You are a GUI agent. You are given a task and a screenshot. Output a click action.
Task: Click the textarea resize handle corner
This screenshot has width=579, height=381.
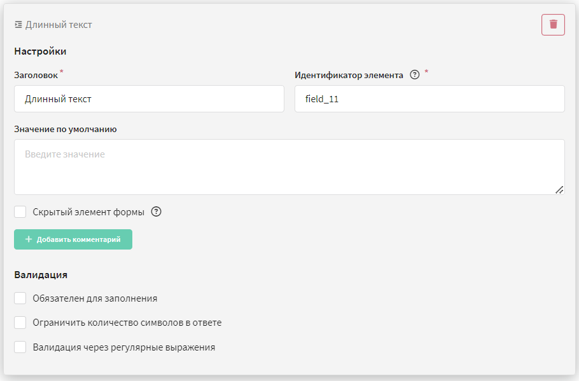[x=559, y=189]
